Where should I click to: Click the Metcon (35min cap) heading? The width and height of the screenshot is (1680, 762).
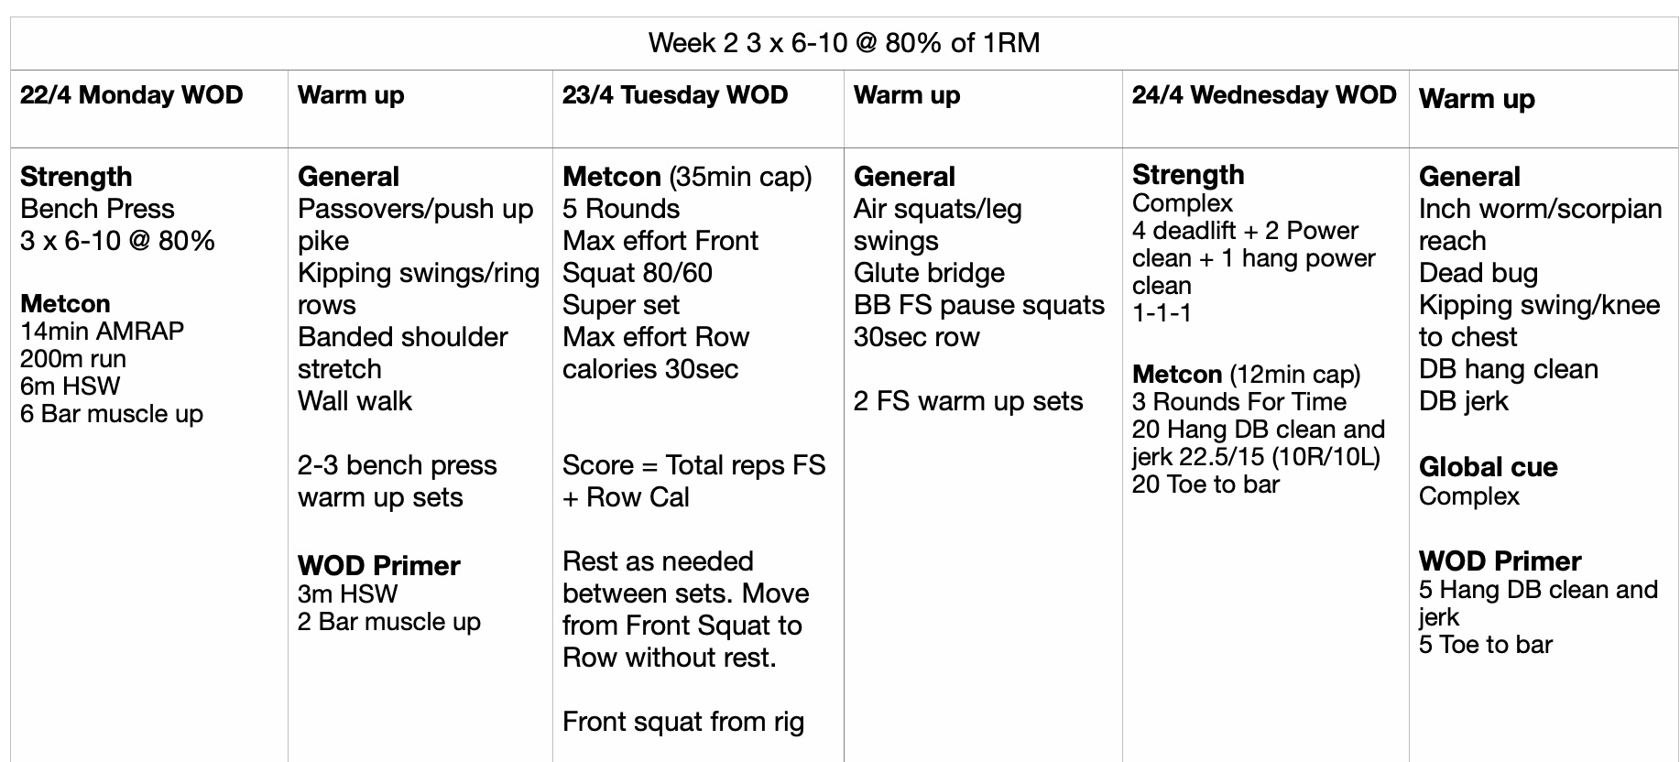click(x=687, y=177)
